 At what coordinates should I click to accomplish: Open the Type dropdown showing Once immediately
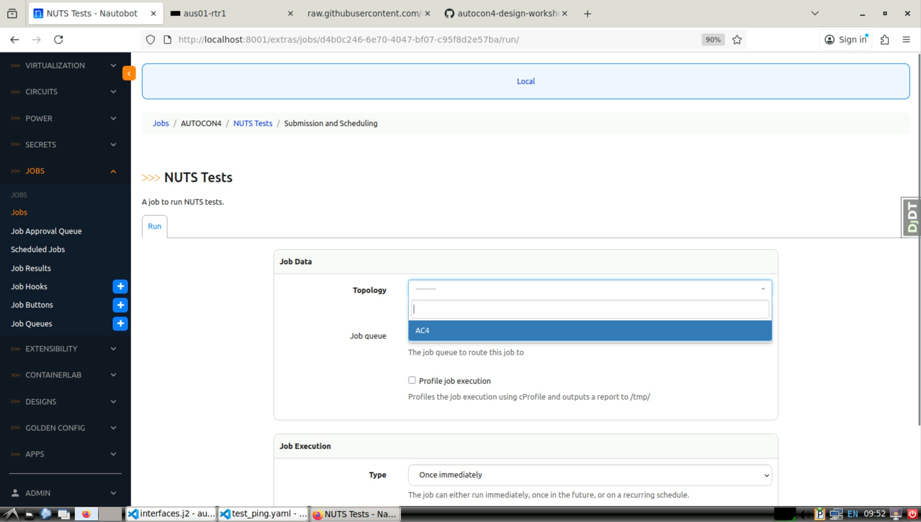tap(590, 475)
